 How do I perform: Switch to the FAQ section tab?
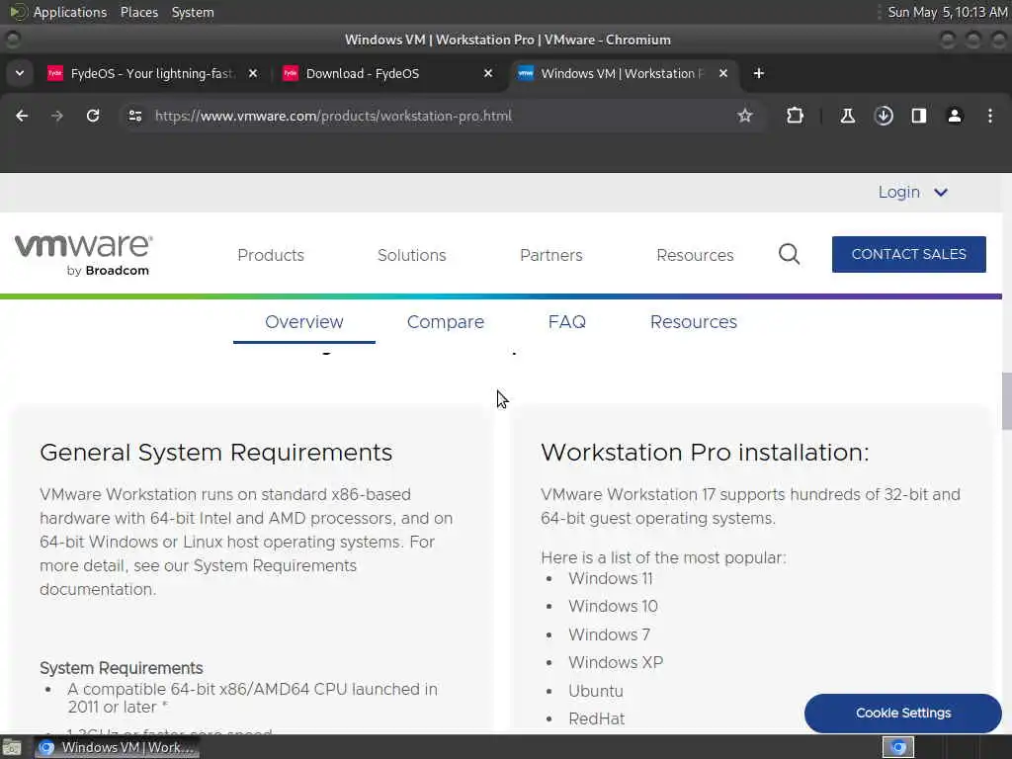(x=566, y=321)
